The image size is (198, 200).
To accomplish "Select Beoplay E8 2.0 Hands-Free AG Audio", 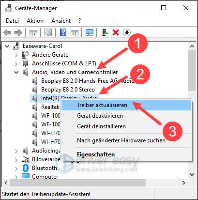I will (x=87, y=81).
